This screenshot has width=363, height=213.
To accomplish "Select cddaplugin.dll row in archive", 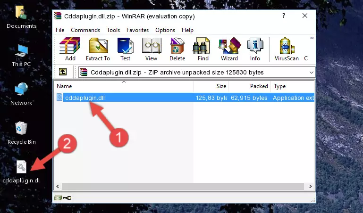I will (x=185, y=98).
